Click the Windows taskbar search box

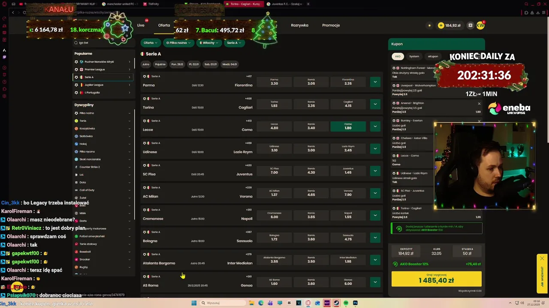click(x=222, y=303)
